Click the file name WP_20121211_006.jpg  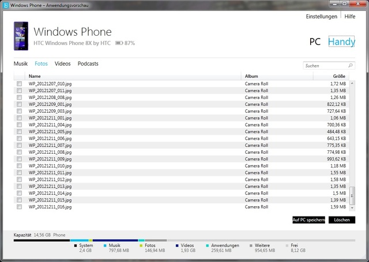pos(50,138)
